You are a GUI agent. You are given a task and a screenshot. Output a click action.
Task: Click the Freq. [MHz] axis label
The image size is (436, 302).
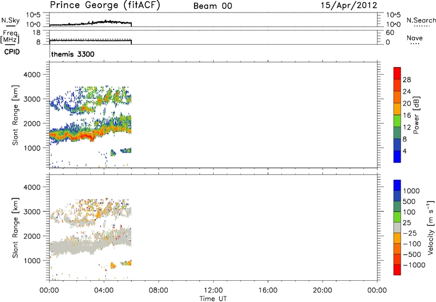coord(10,37)
